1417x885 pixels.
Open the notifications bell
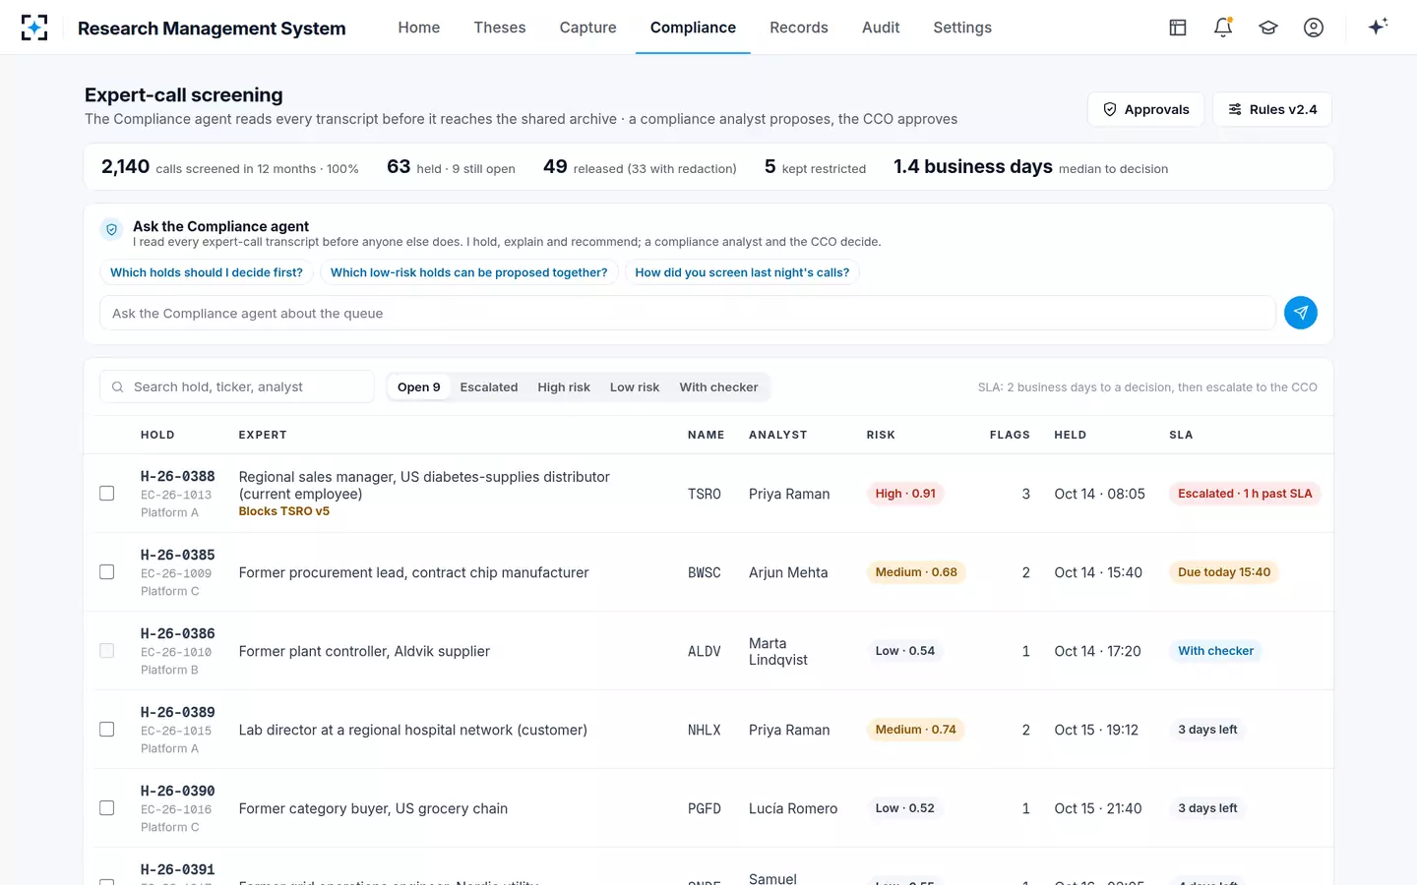(x=1223, y=28)
